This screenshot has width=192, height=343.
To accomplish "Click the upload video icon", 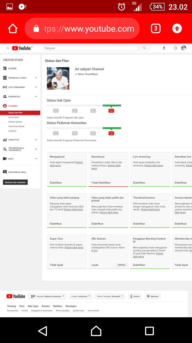I will point(164,48).
